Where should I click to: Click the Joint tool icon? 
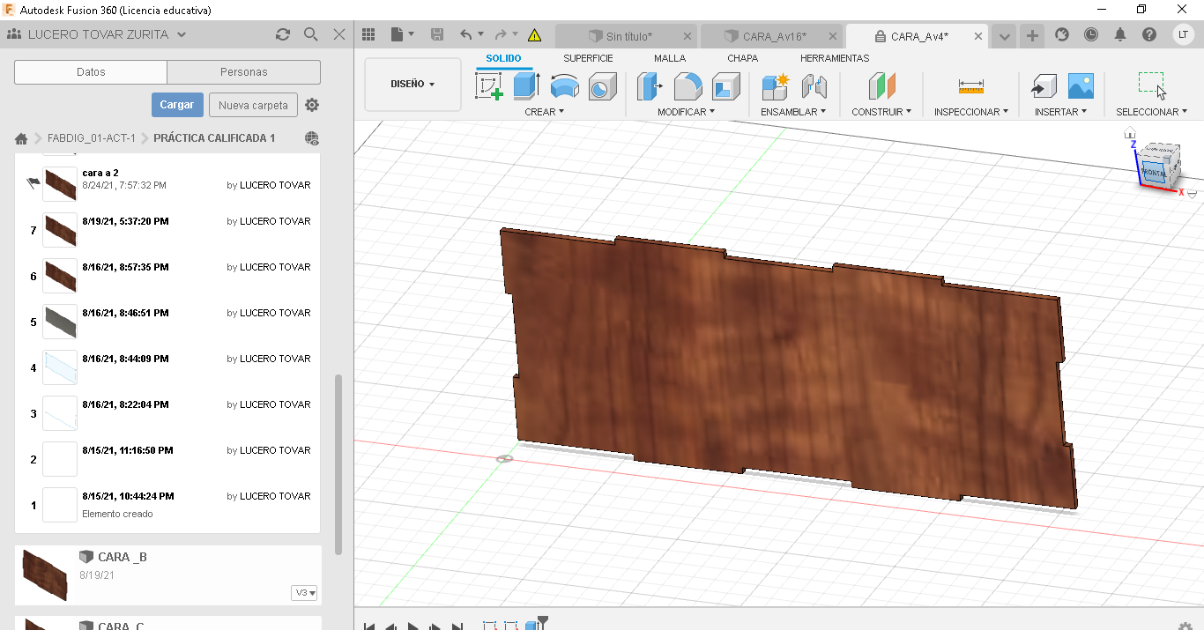tap(814, 86)
